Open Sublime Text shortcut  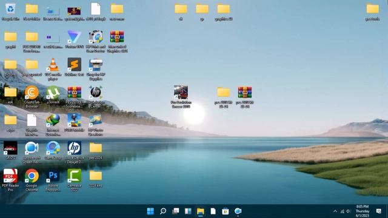point(74,65)
